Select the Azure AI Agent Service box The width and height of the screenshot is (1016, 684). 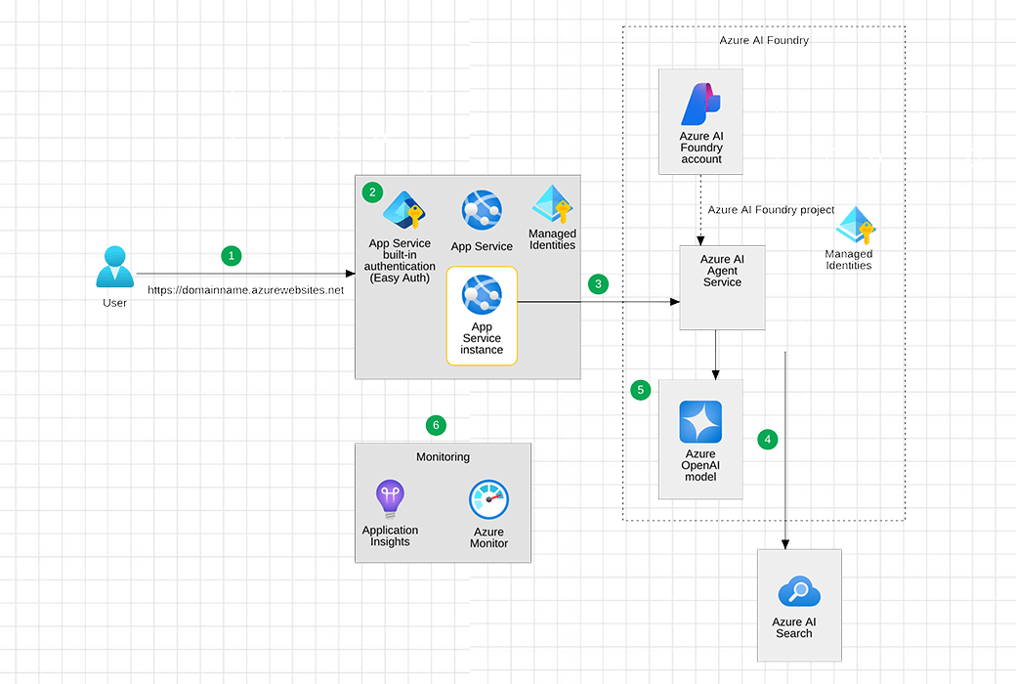tap(722, 288)
